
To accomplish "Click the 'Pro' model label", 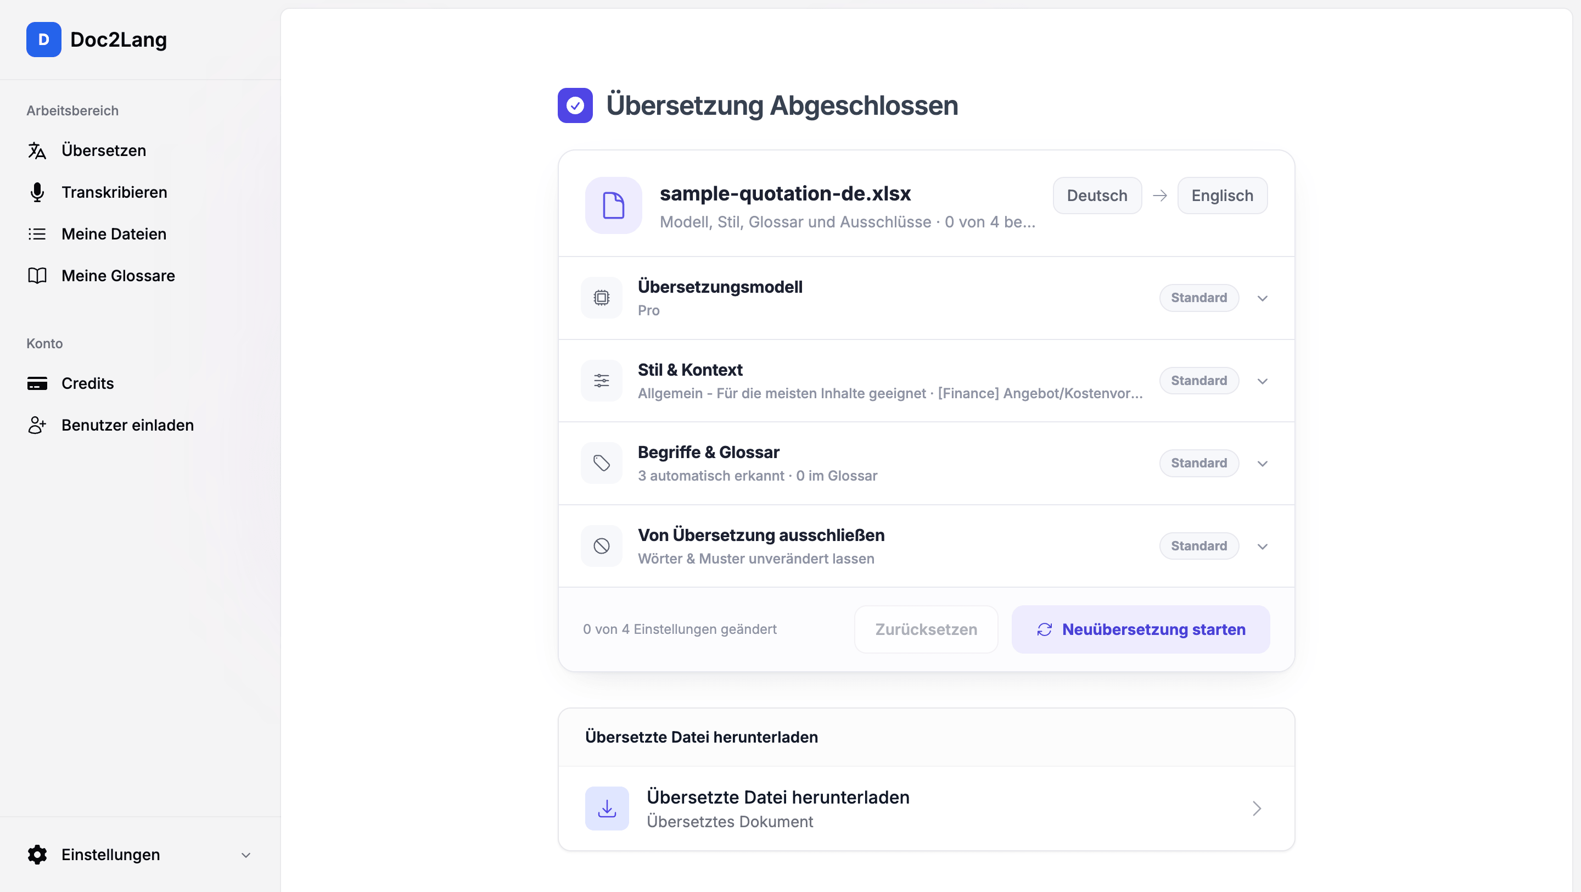I will click(648, 311).
